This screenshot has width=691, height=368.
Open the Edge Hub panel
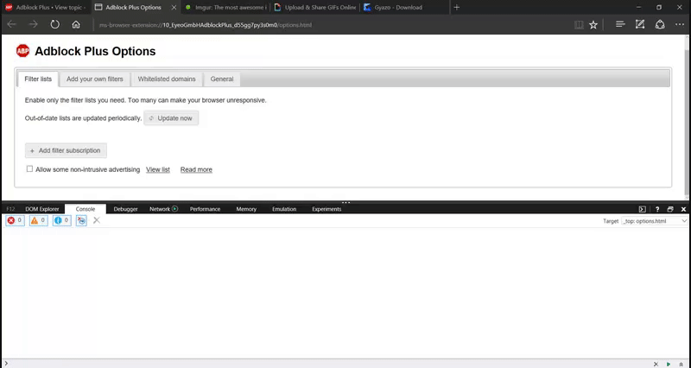pyautogui.click(x=620, y=25)
